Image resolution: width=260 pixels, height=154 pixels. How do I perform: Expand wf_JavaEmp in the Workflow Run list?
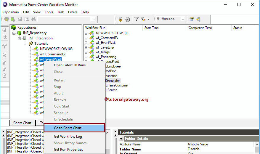86,47
